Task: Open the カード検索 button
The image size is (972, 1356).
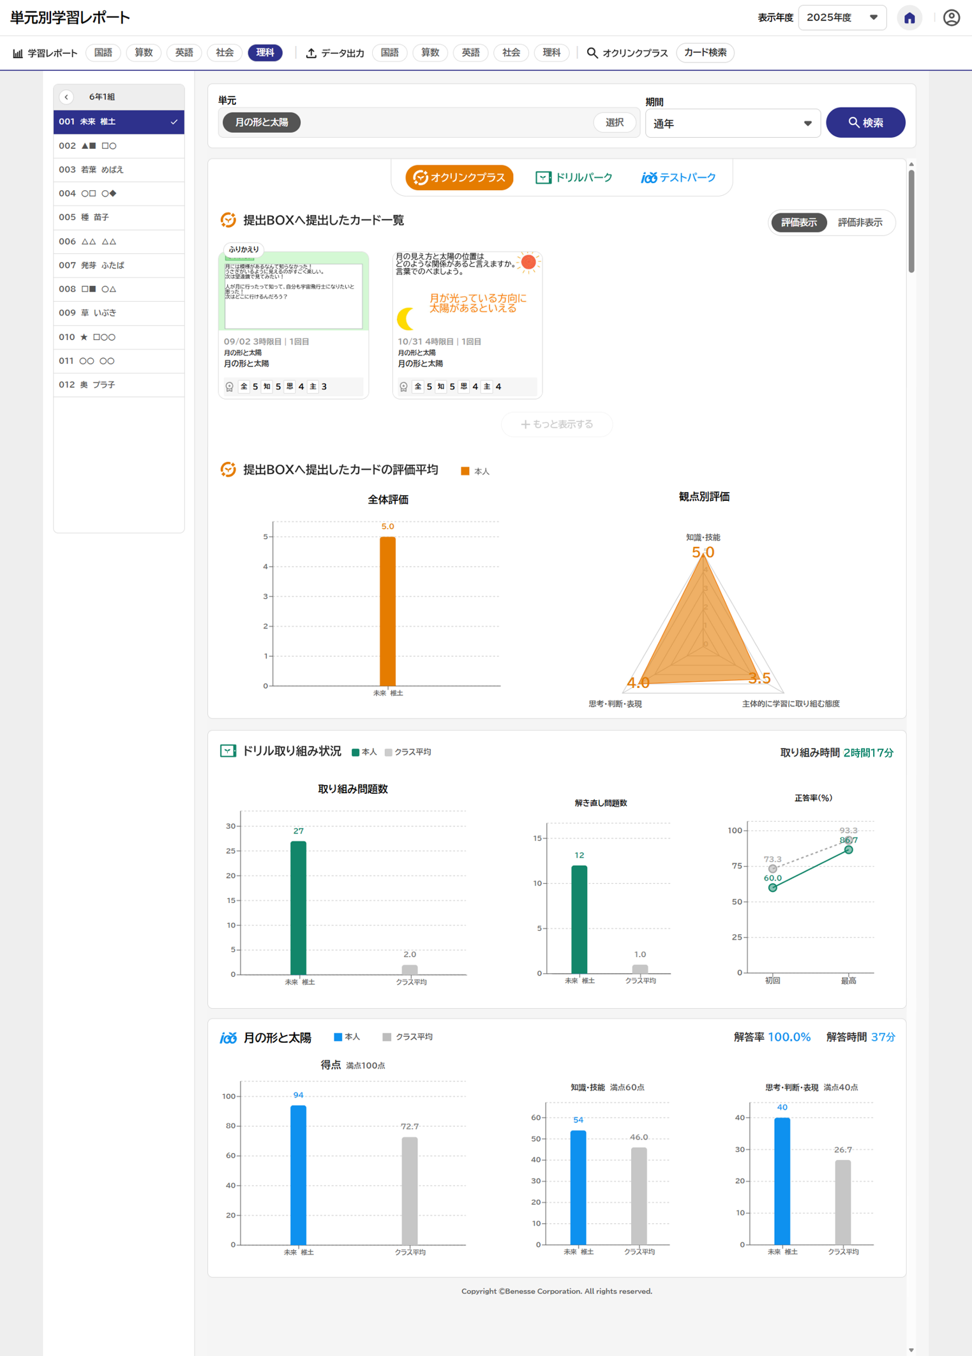Action: [x=705, y=53]
